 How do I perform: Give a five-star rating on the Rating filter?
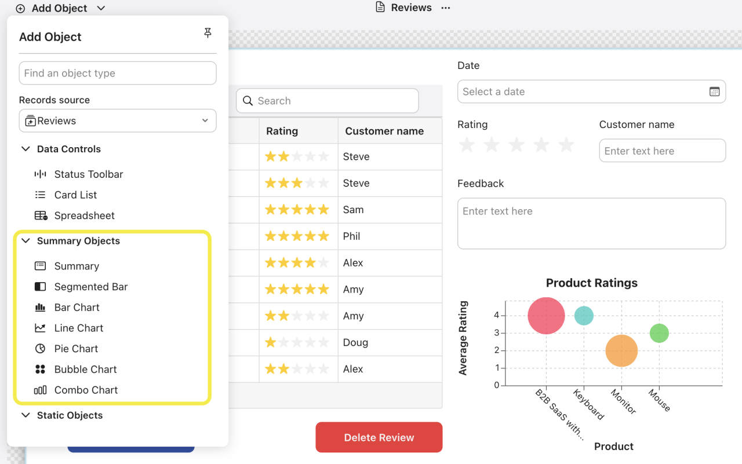[x=566, y=145]
